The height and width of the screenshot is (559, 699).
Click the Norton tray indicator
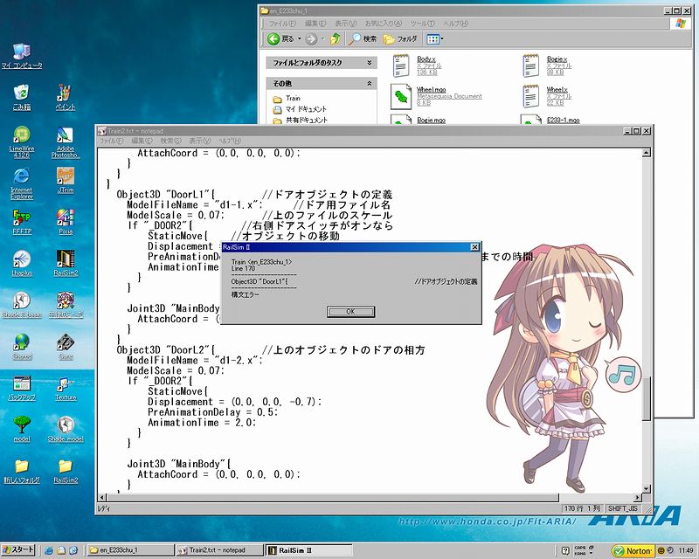point(633,551)
